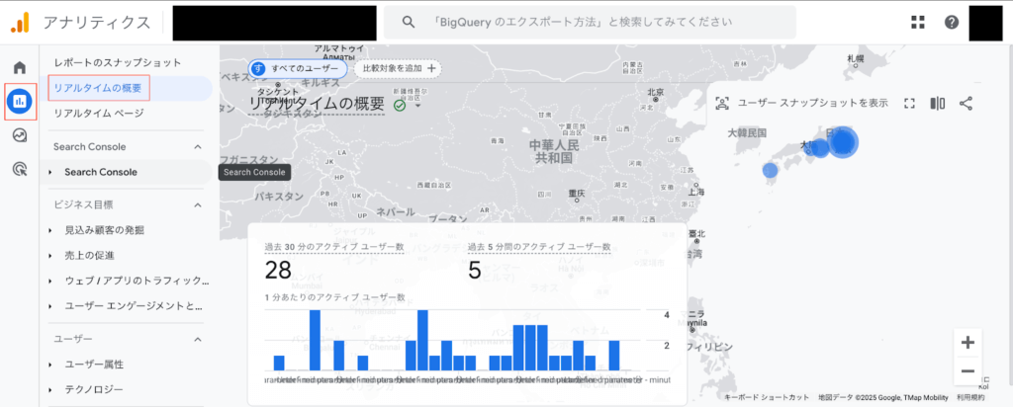Viewport: 1013px width, 407px height.
Task: Expand the Search Console tree item
Action: [126, 172]
